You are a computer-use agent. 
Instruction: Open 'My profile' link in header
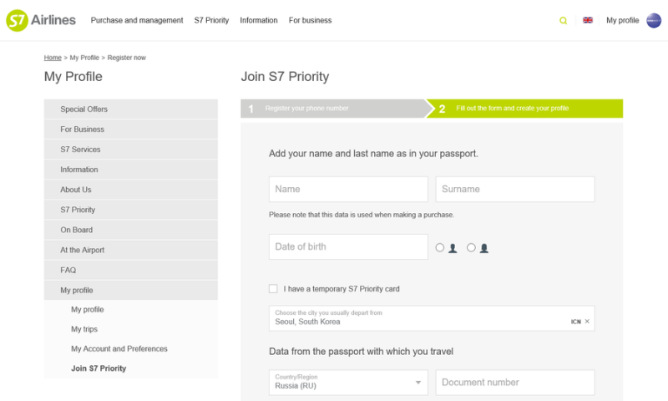pos(622,21)
